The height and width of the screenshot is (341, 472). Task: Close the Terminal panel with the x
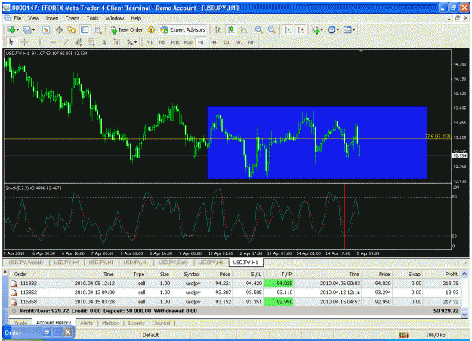(5, 272)
